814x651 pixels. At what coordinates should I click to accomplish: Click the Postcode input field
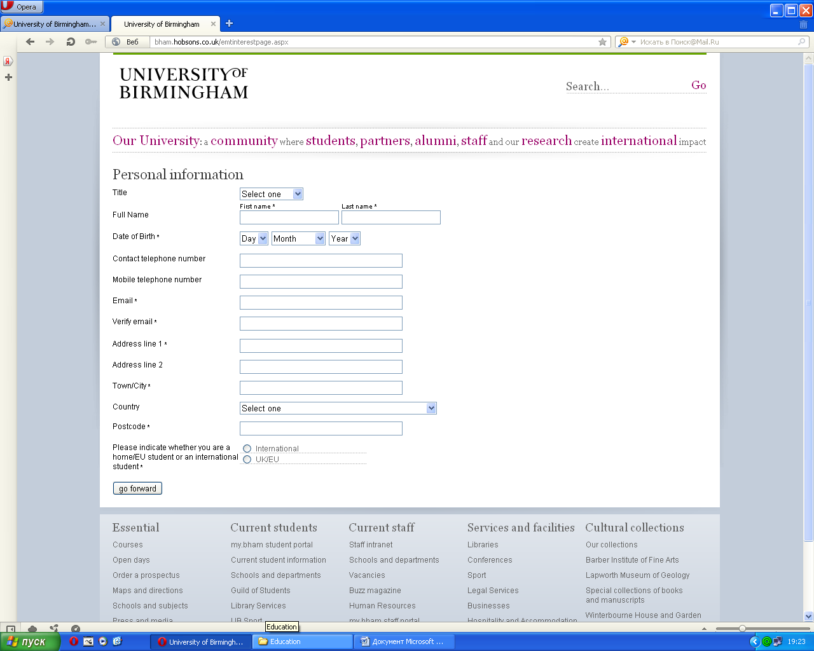(x=321, y=428)
